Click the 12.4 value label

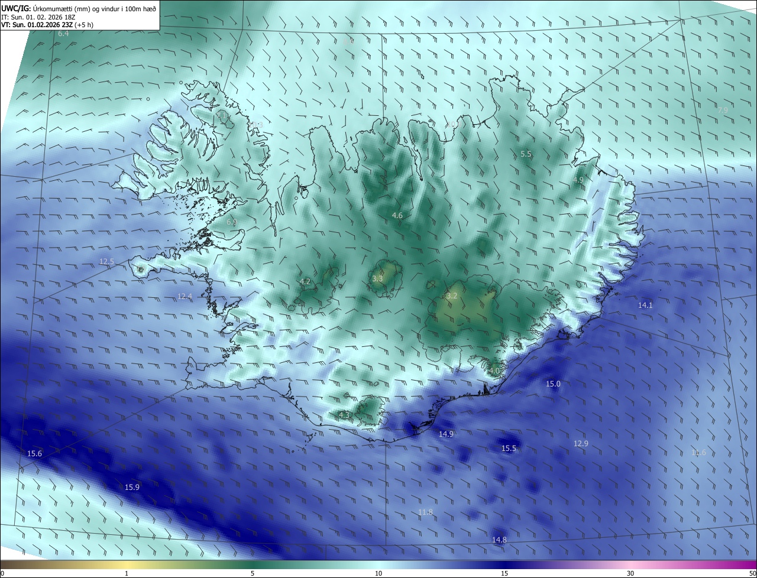185,296
